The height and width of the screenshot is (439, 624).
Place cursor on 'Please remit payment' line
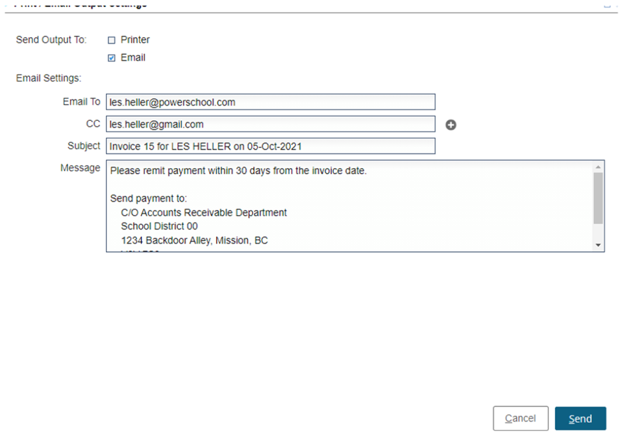click(238, 171)
